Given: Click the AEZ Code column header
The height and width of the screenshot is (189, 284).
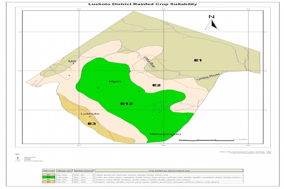Looking at the screenshot, I should pyautogui.click(x=48, y=170).
